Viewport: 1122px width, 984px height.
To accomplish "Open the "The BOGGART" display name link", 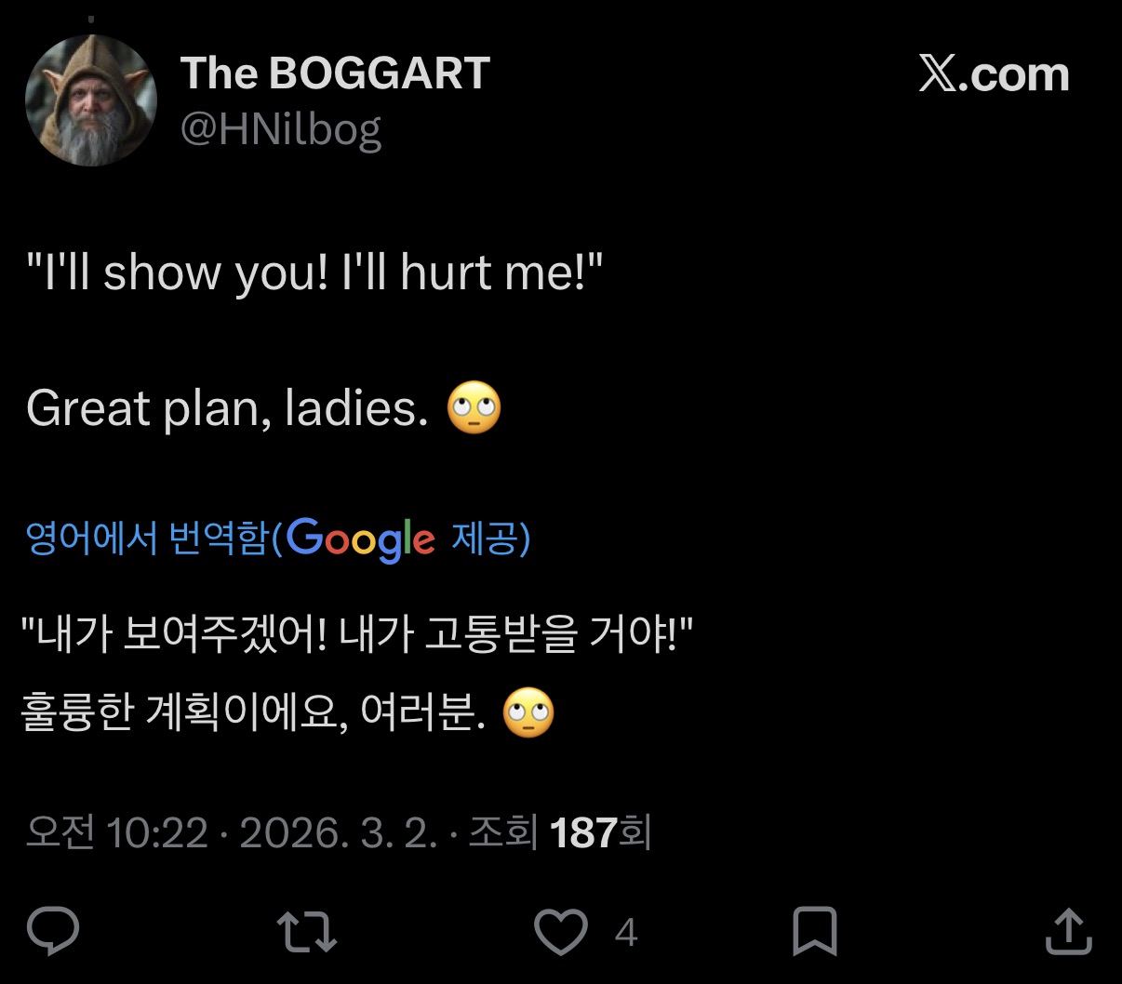I will click(335, 73).
